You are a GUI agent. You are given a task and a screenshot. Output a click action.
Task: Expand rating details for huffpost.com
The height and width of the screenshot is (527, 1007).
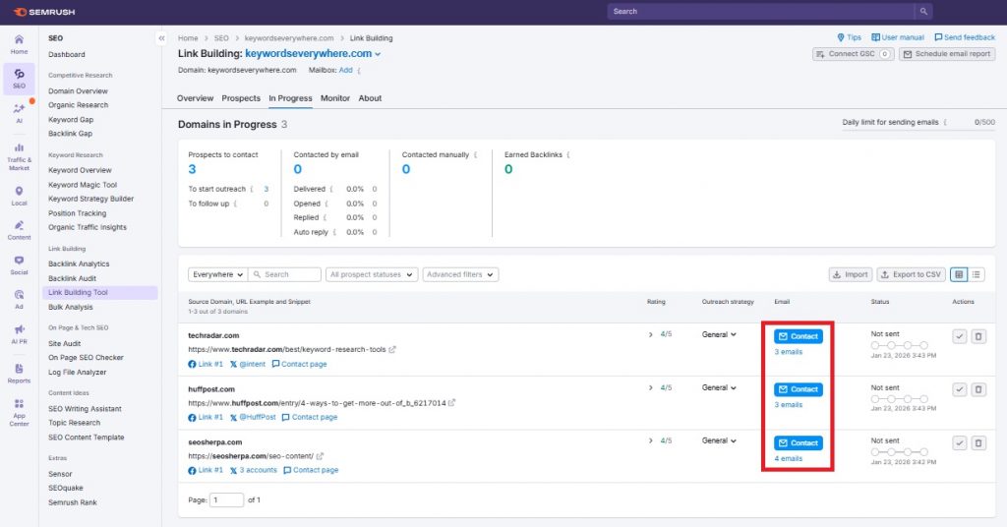(x=651, y=387)
